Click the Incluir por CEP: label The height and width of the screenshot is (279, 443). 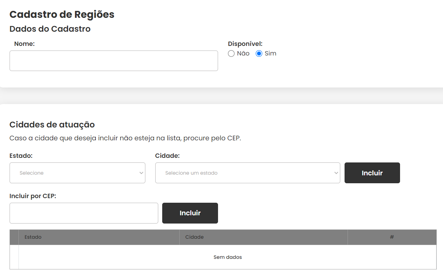[x=33, y=196]
